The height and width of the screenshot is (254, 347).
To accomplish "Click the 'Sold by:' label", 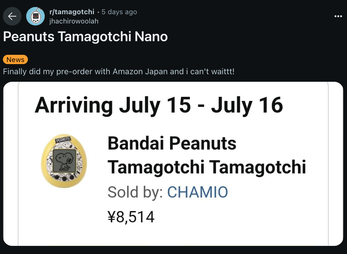I will tap(135, 192).
